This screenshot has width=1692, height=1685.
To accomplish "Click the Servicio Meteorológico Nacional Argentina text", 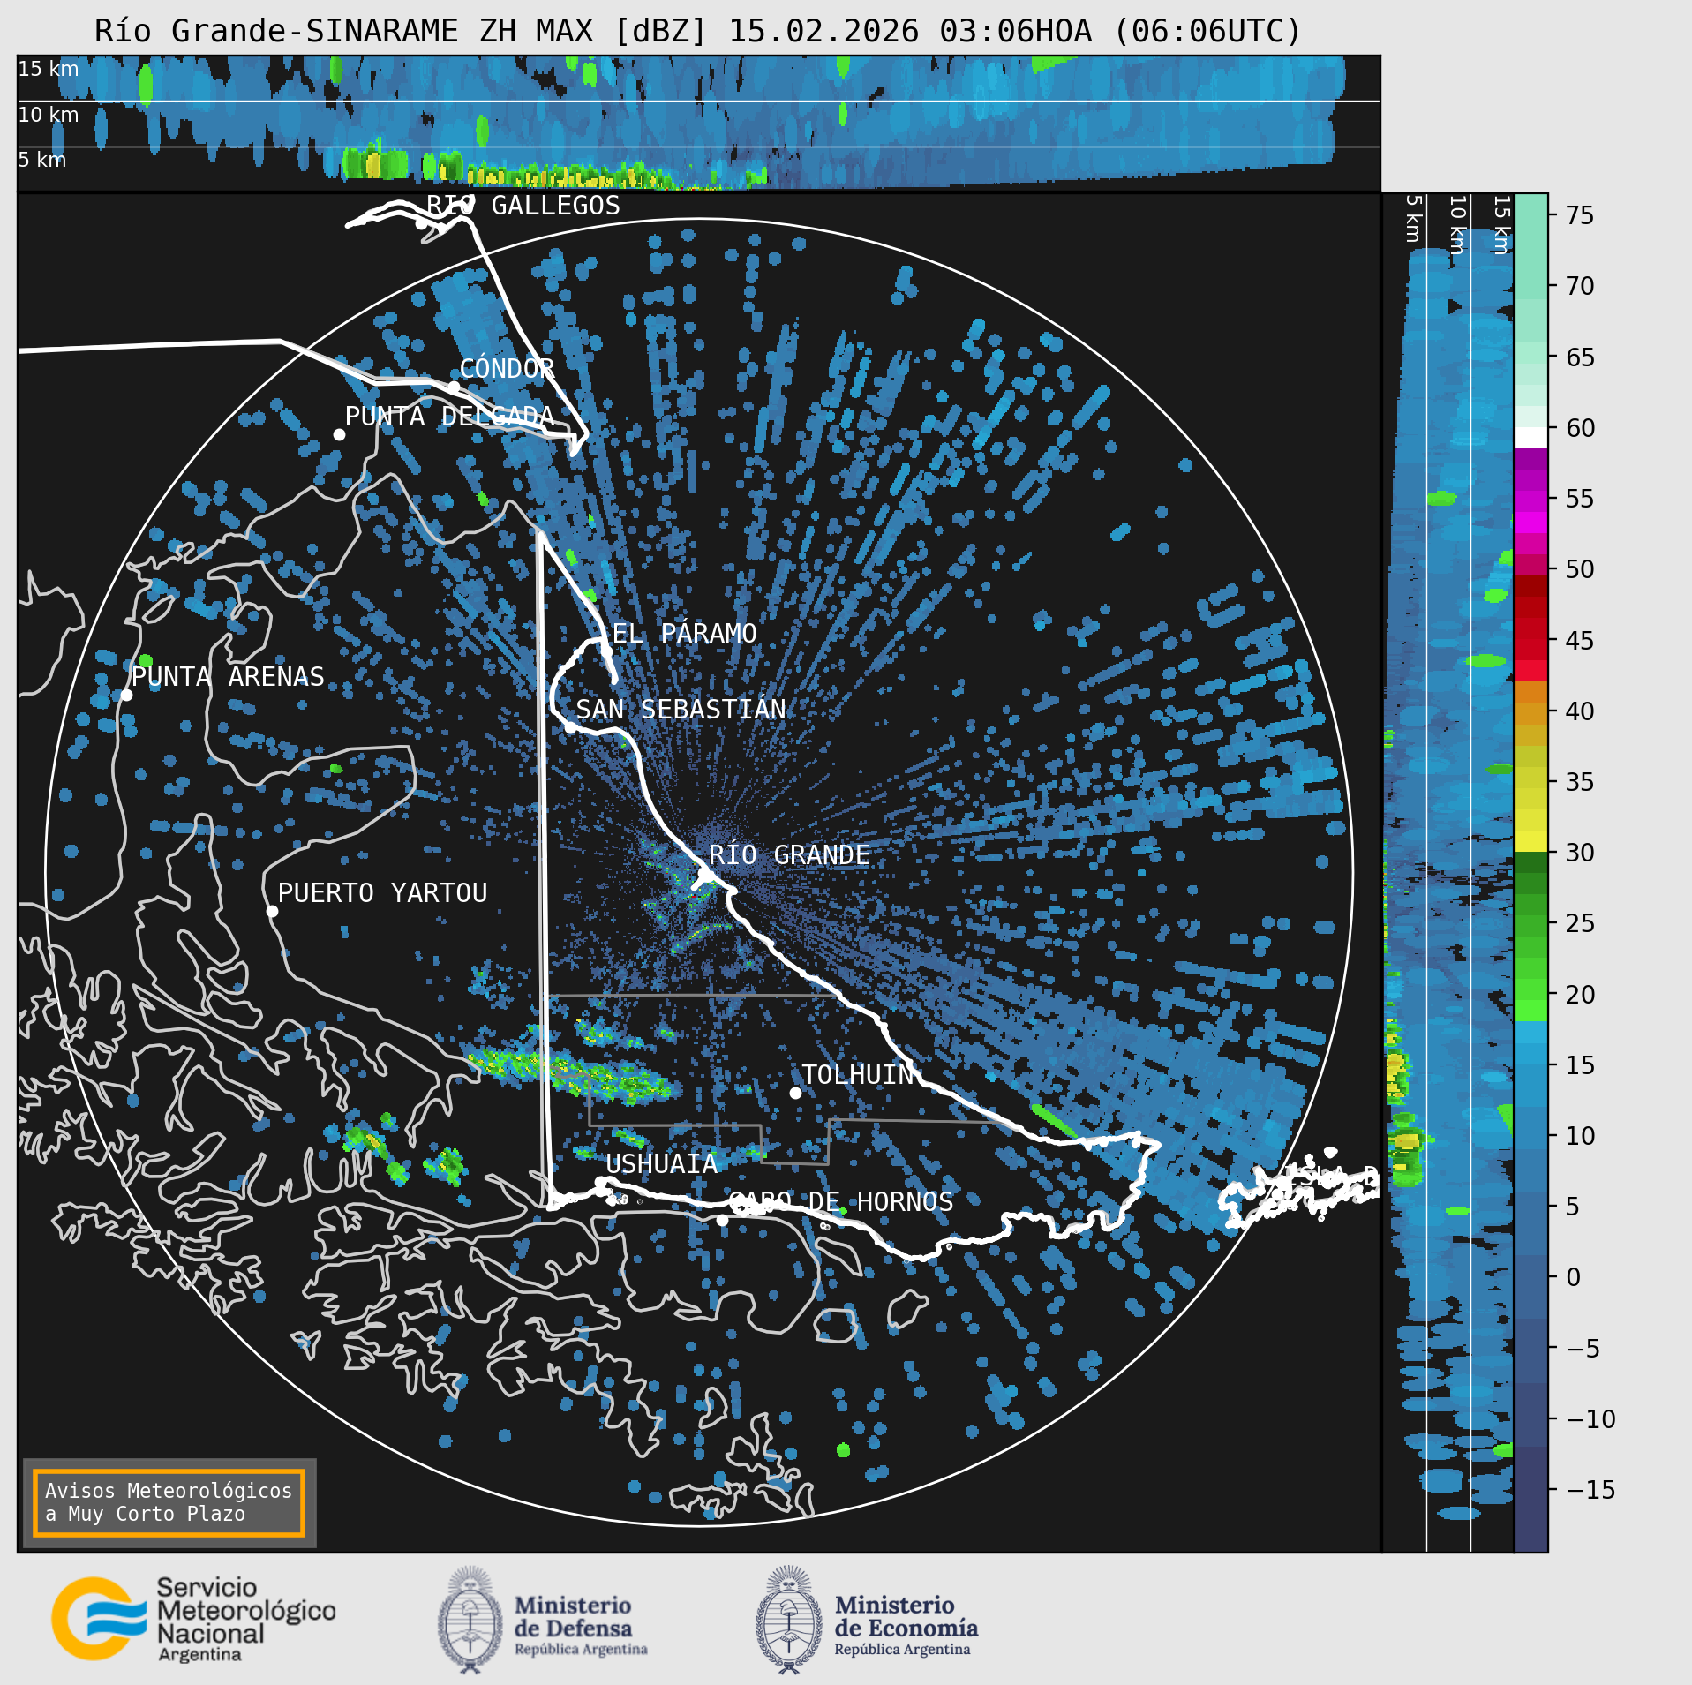I will [x=246, y=1620].
